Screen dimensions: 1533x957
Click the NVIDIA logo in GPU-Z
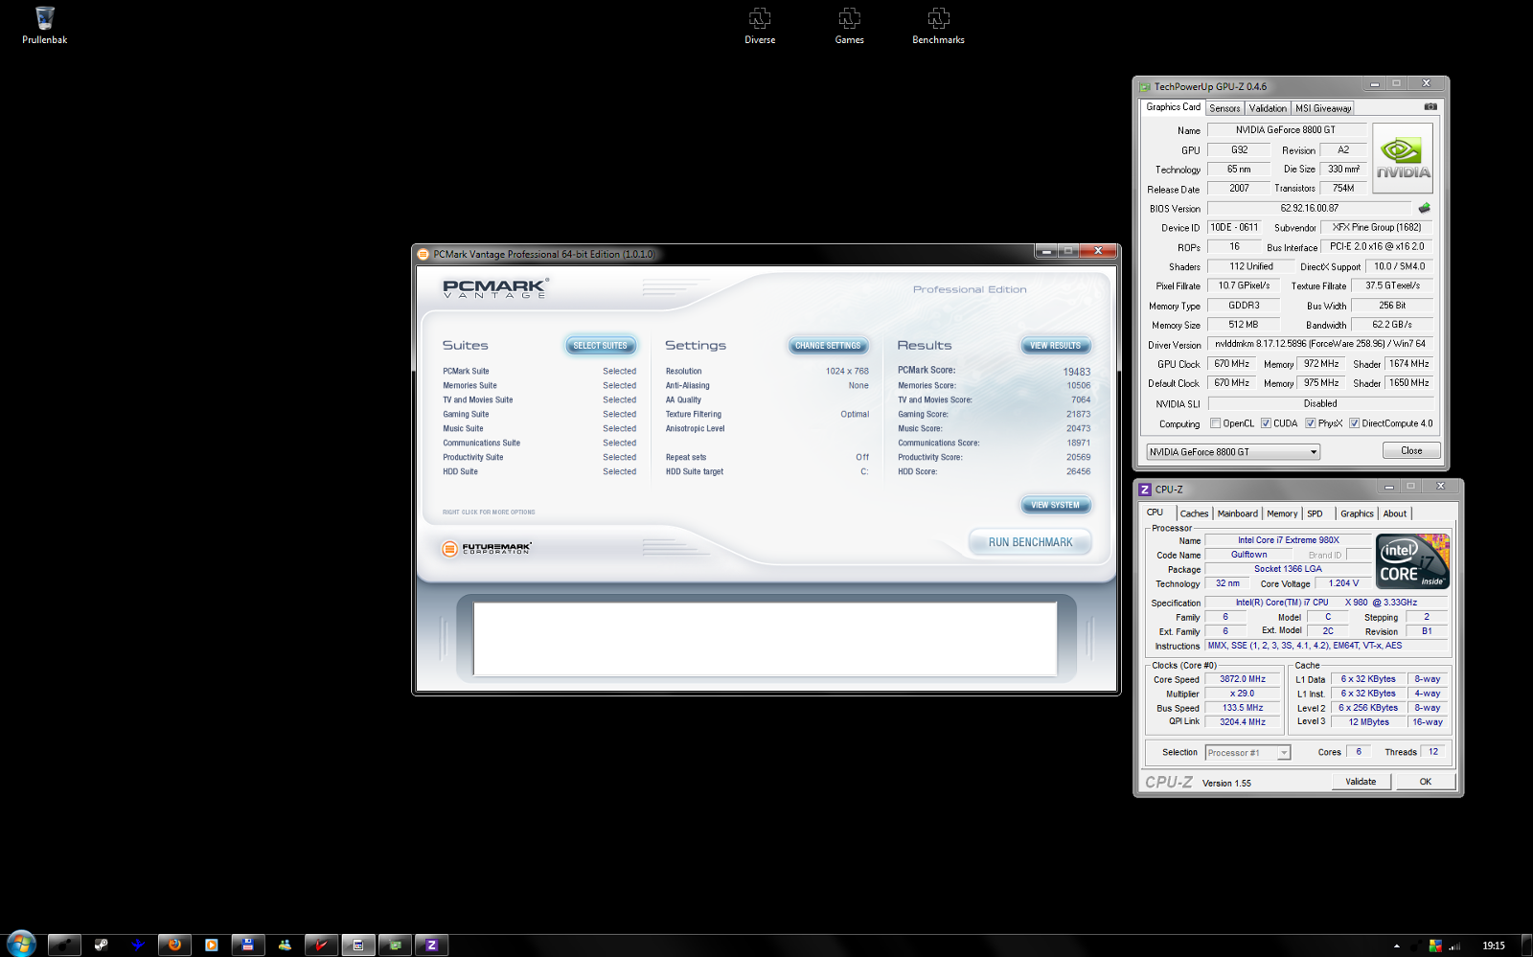[x=1403, y=159]
